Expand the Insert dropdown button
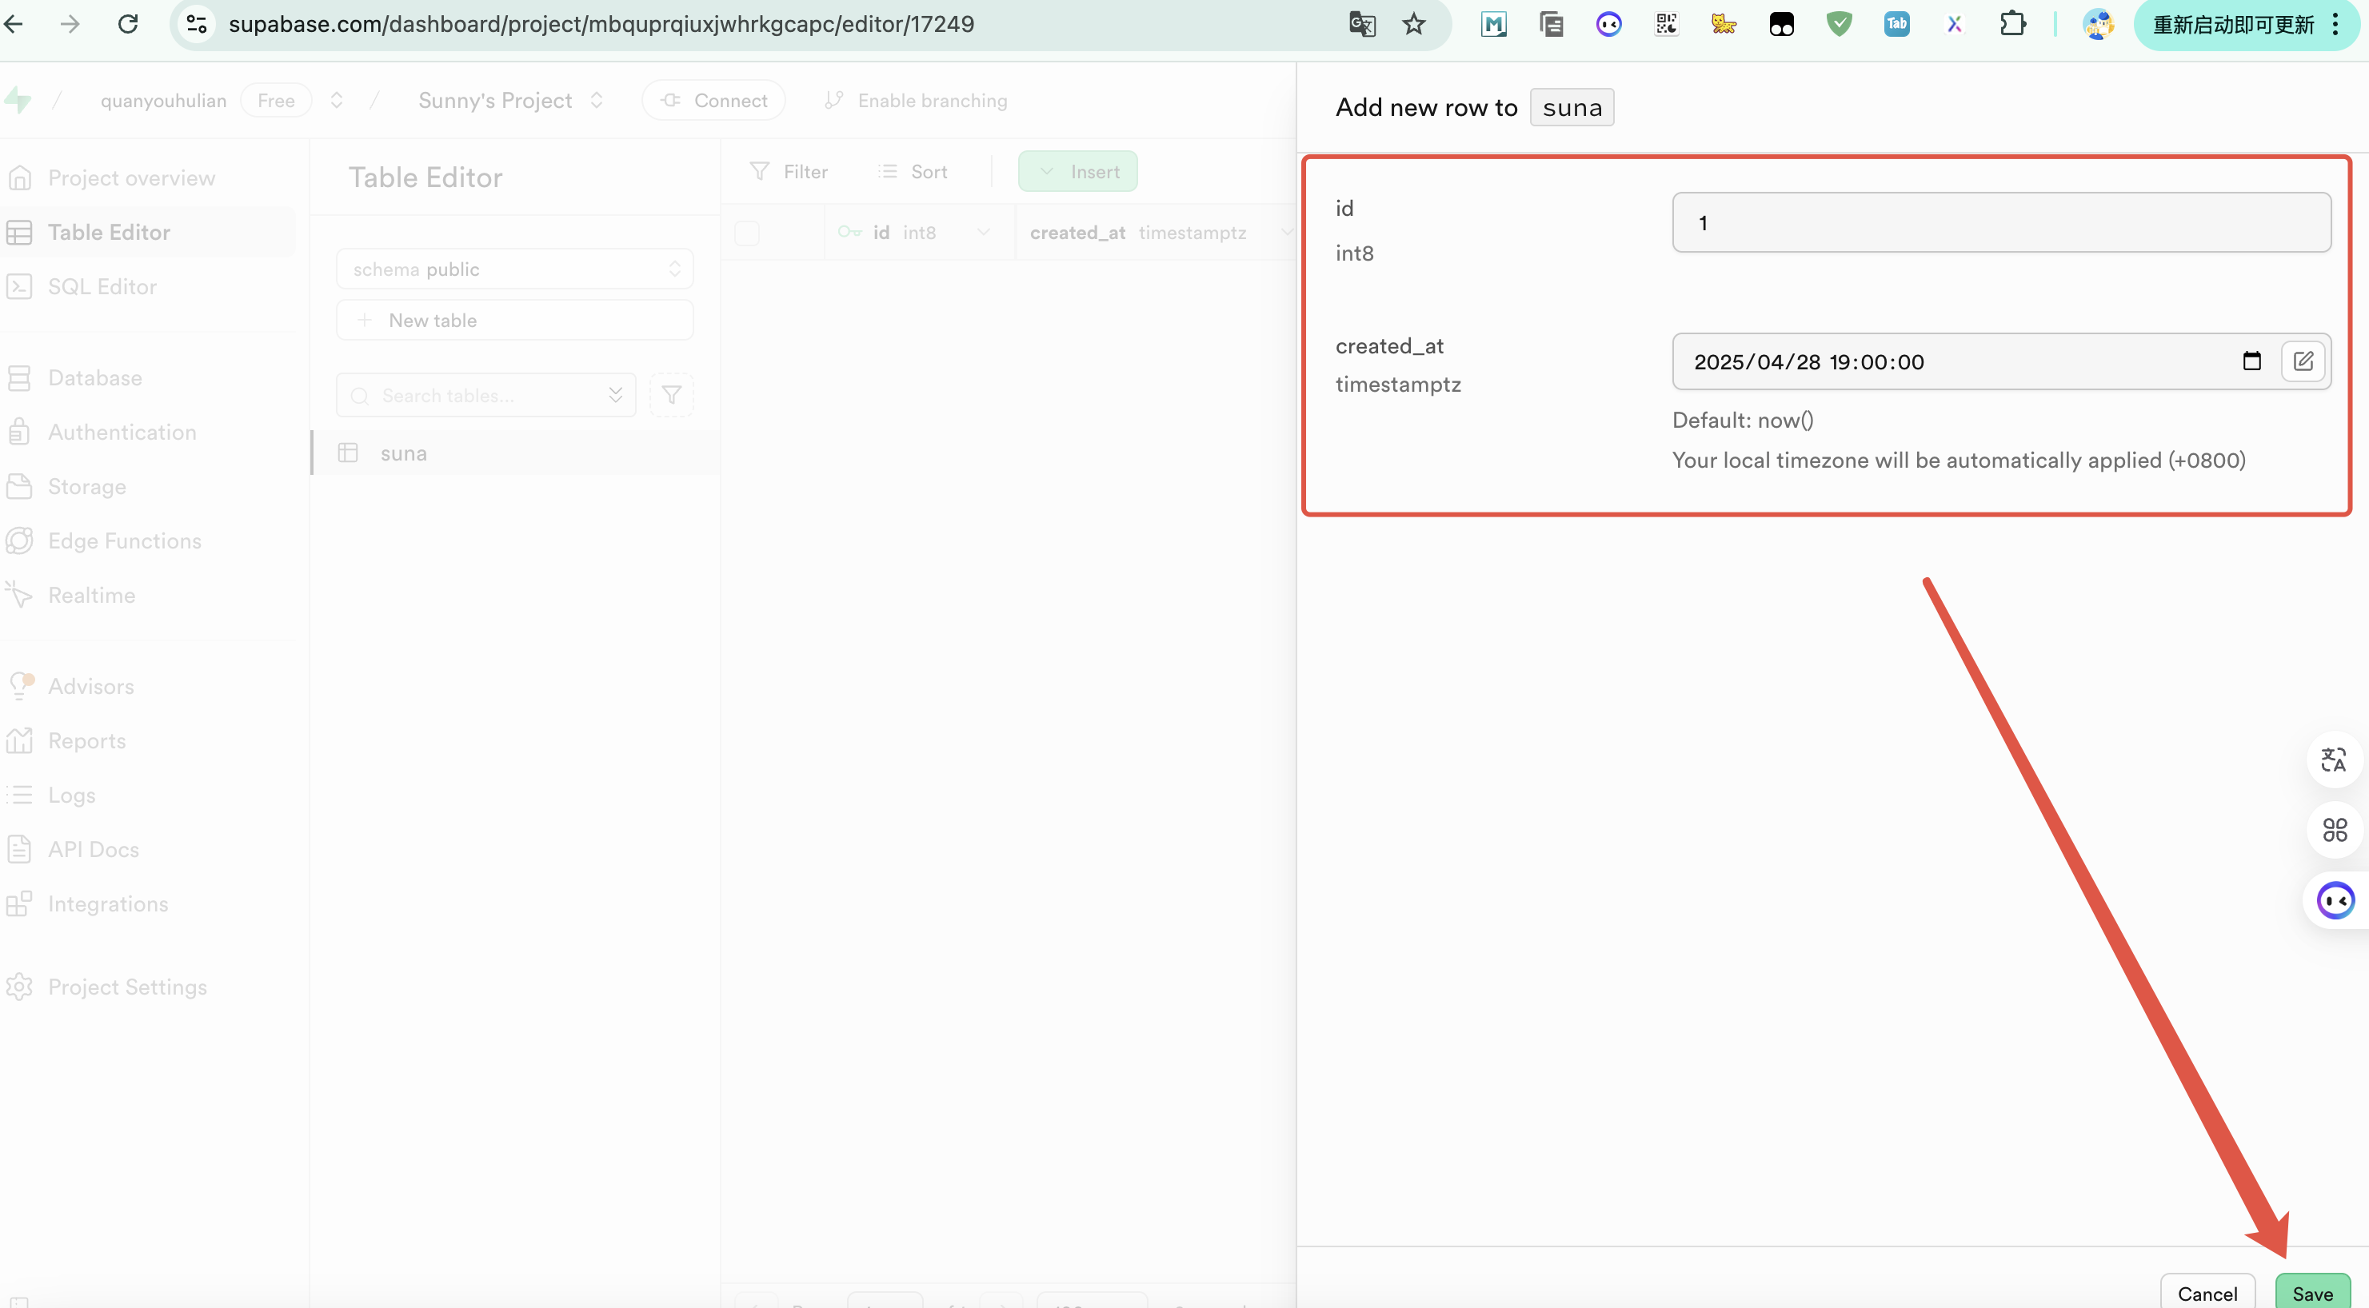 point(1077,172)
